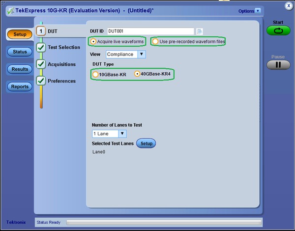Click the Tektronix brand label
The width and height of the screenshot is (295, 231).
point(16,222)
